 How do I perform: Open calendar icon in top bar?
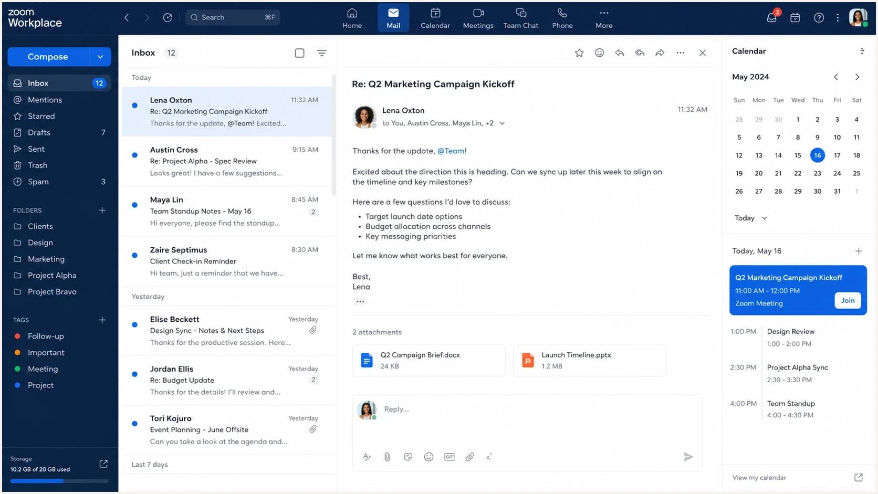795,17
